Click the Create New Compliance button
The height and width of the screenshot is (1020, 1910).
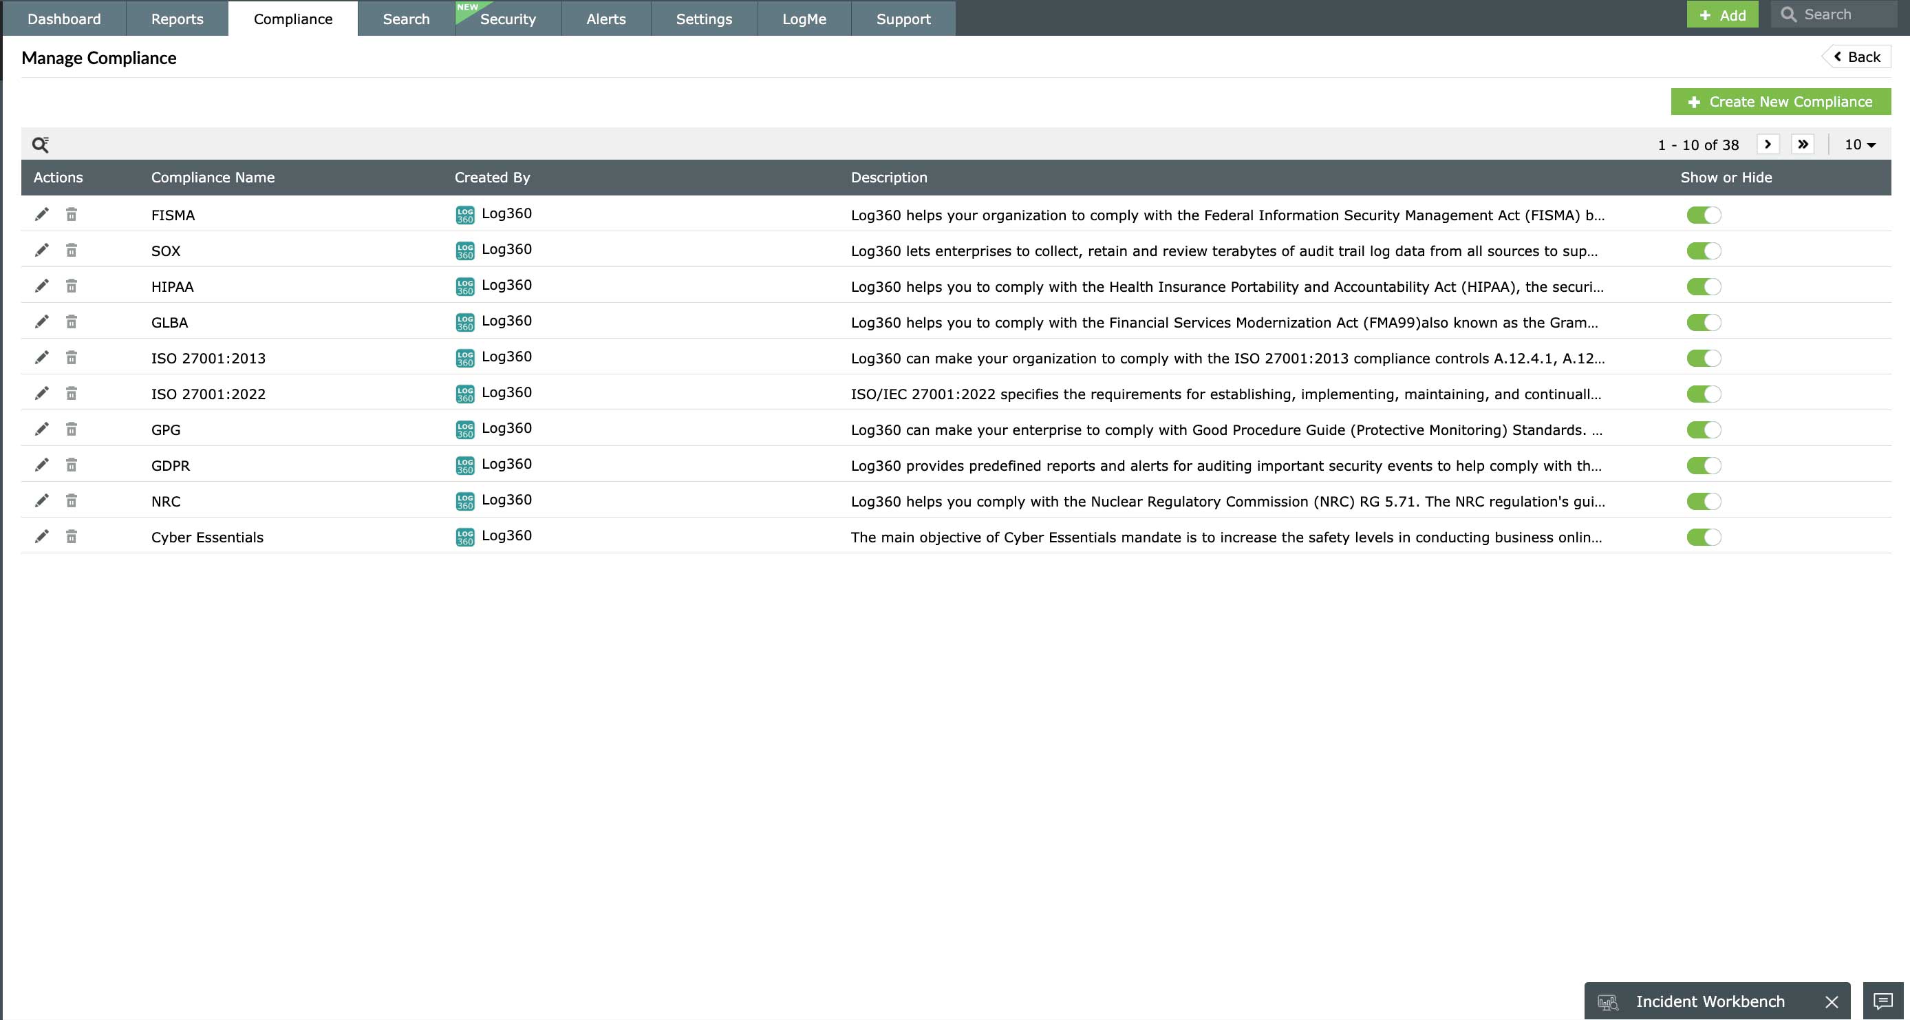click(1780, 102)
